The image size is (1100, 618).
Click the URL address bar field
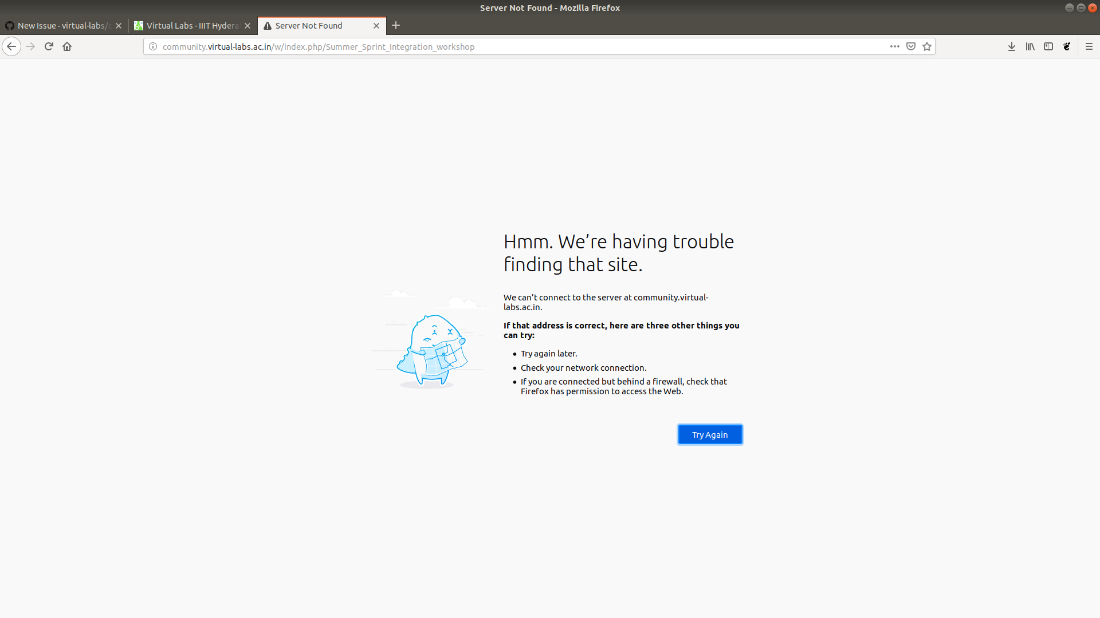(x=516, y=46)
